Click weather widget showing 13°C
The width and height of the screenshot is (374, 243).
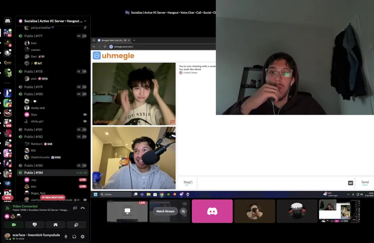pyautogui.click(x=330, y=194)
